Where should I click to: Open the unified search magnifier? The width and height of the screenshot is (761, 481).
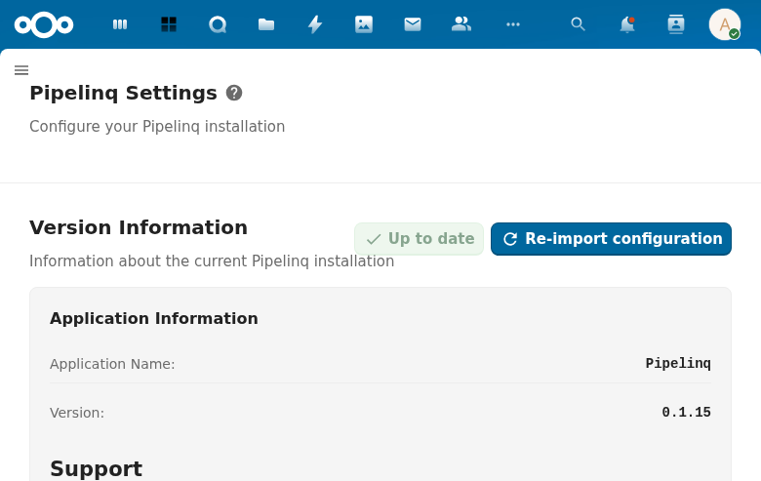578,24
